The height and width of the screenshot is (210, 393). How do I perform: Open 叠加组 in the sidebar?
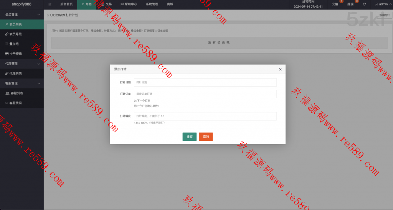(21, 44)
